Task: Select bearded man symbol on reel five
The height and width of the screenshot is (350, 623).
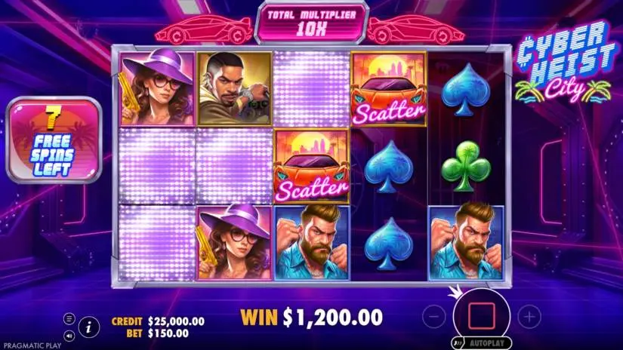Action: click(x=466, y=243)
